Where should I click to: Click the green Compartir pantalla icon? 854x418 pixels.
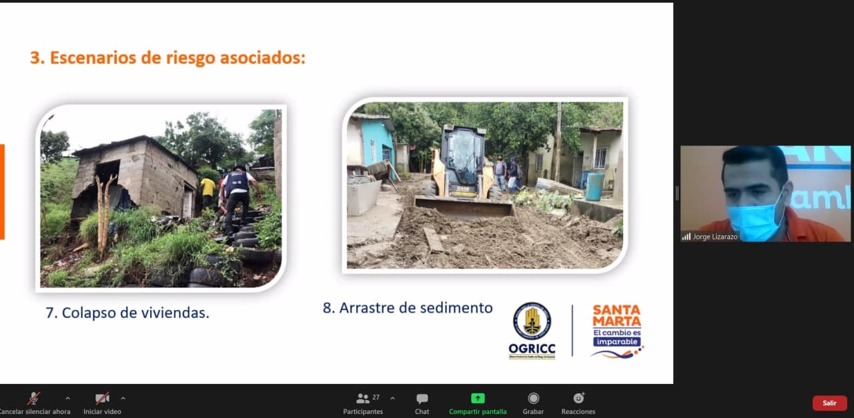[478, 398]
